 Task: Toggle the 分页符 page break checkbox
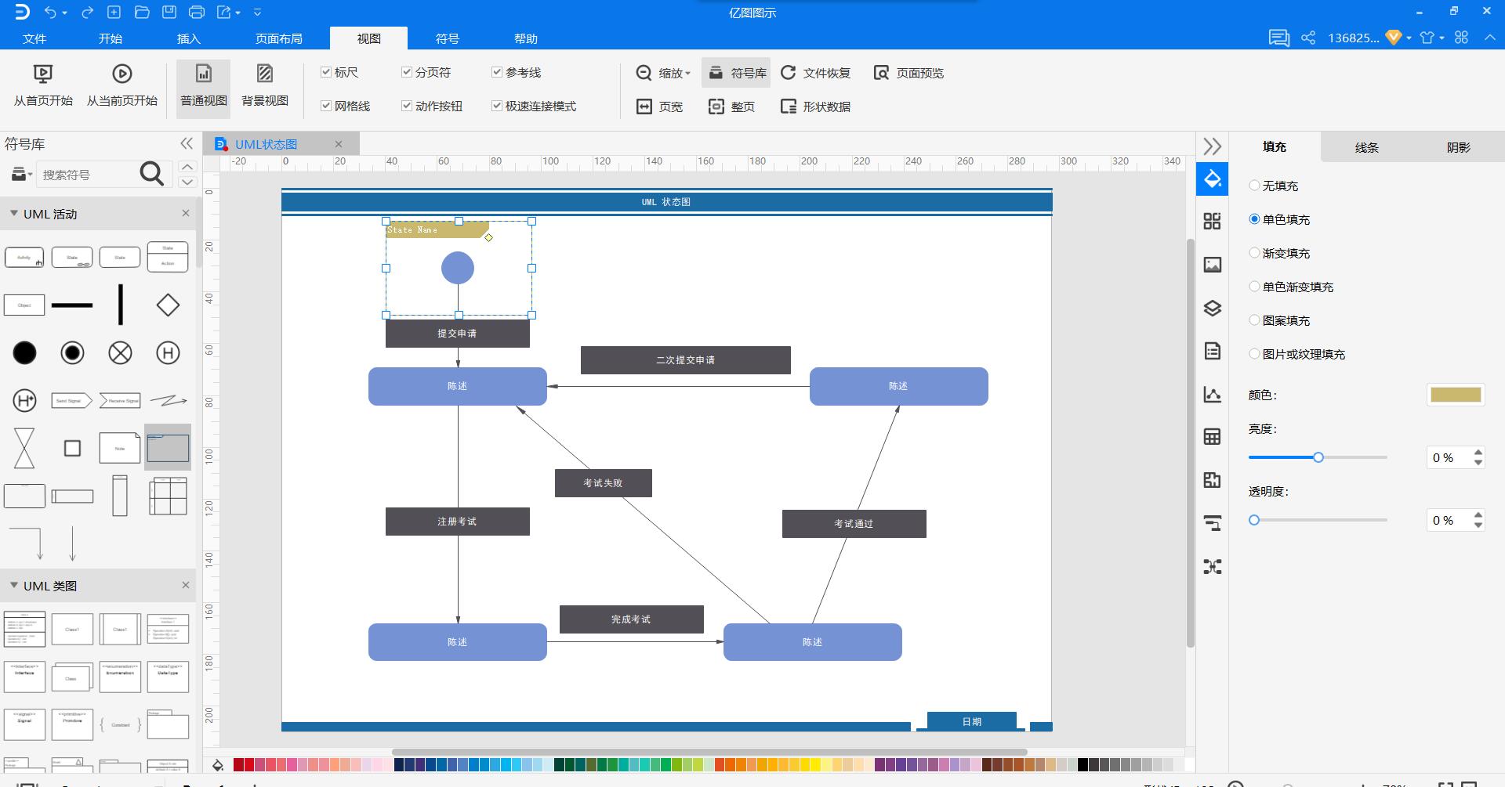407,72
